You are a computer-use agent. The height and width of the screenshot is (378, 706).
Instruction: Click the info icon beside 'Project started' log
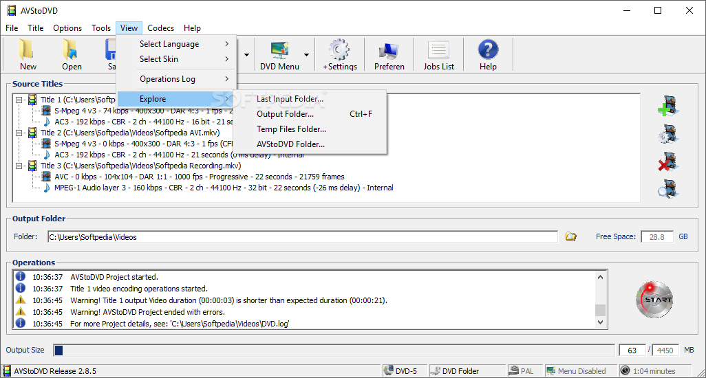[20, 276]
